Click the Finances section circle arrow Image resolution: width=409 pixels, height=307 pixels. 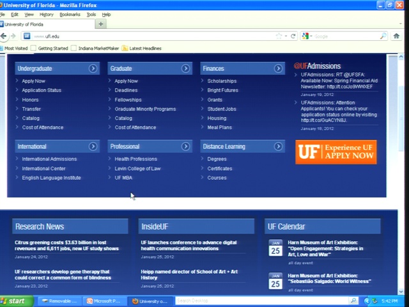point(278,68)
